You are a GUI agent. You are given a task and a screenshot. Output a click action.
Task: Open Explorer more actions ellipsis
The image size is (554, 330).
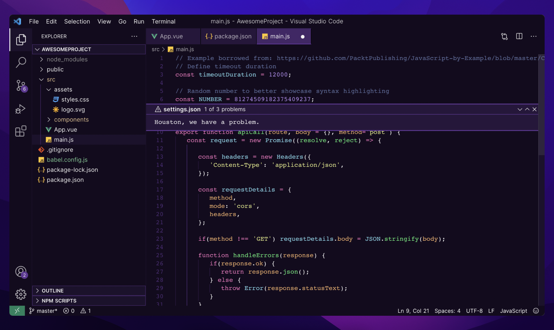tap(134, 36)
